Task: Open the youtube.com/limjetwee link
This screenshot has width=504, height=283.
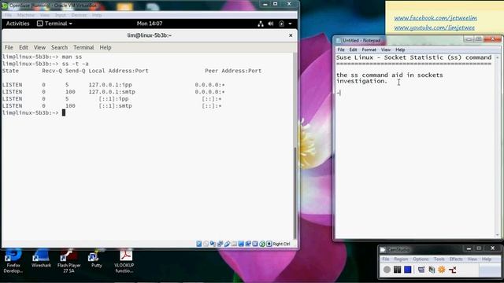Action: (434, 28)
